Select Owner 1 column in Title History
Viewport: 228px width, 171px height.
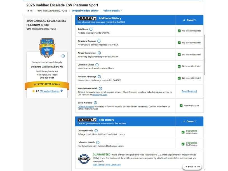189,121
